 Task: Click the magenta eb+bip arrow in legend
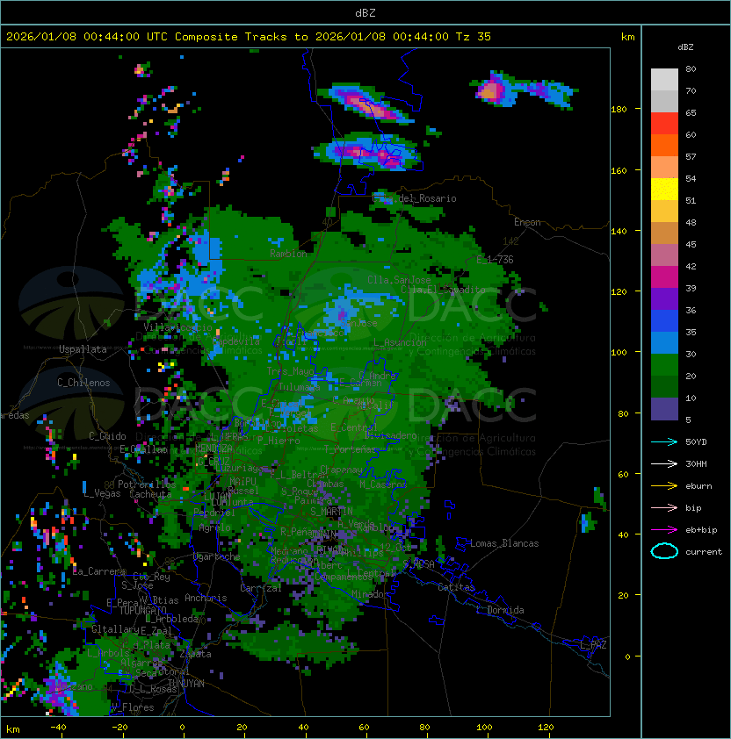[664, 530]
